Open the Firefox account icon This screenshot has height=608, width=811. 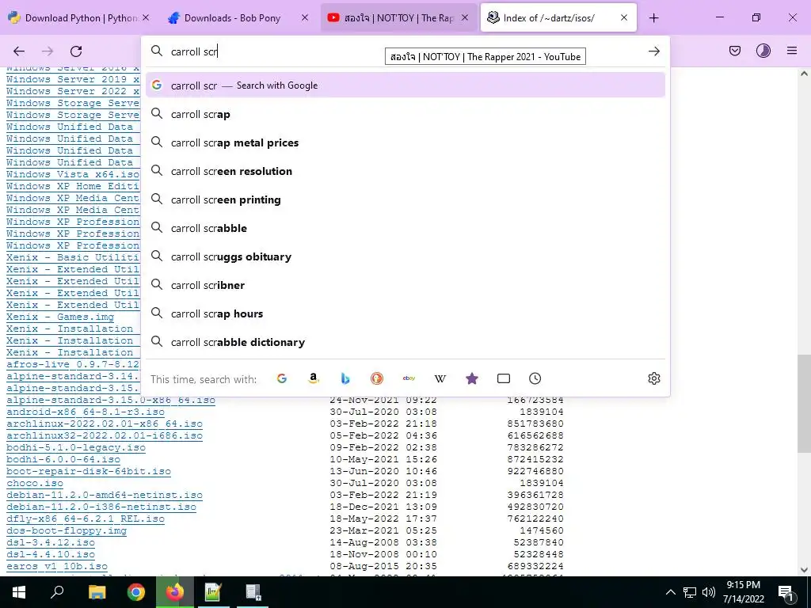tap(763, 51)
